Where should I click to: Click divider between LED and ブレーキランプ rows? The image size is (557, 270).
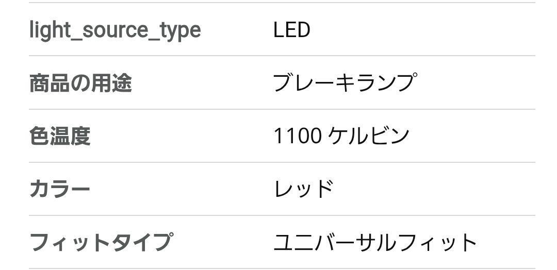point(282,56)
